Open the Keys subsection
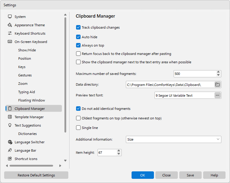This screenshot has height=183, width=230. click(22, 67)
